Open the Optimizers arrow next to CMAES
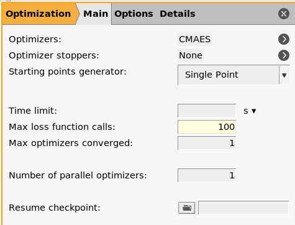This screenshot has width=295, height=225. (284, 39)
